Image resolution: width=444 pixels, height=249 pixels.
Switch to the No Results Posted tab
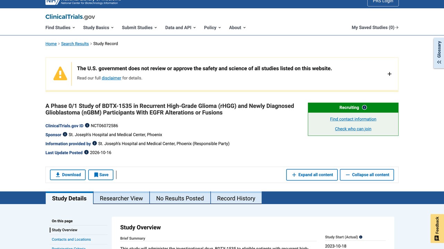(x=180, y=198)
